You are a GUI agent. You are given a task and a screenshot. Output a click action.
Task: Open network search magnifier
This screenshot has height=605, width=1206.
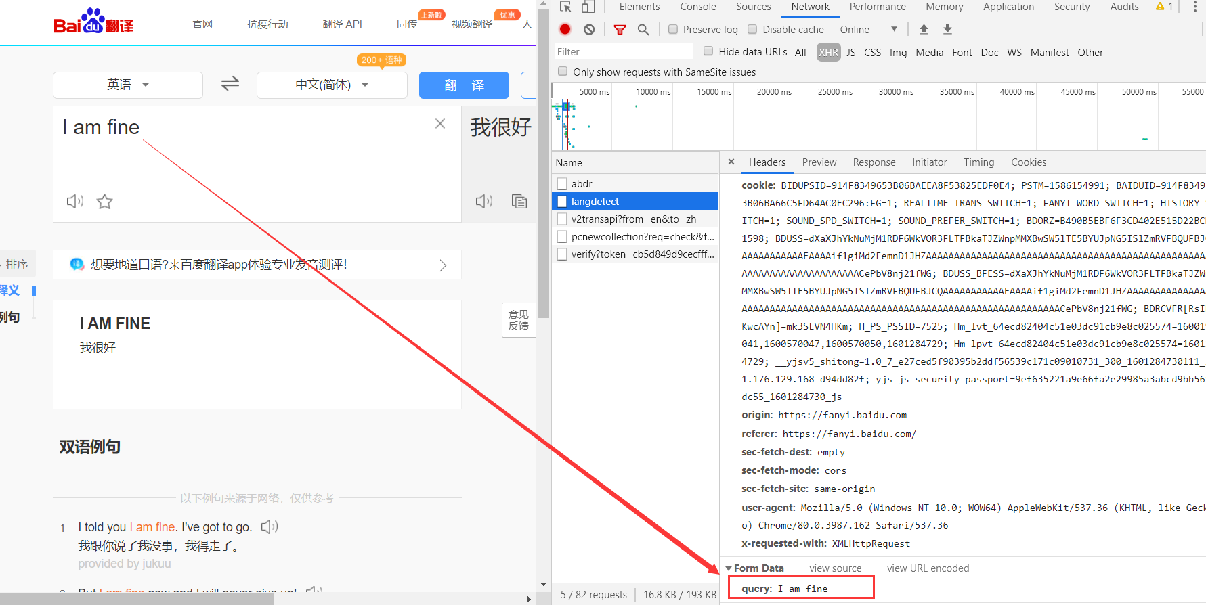pos(643,29)
